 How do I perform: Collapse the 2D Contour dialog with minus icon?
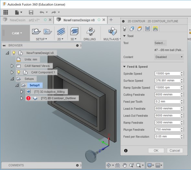(x=123, y=21)
